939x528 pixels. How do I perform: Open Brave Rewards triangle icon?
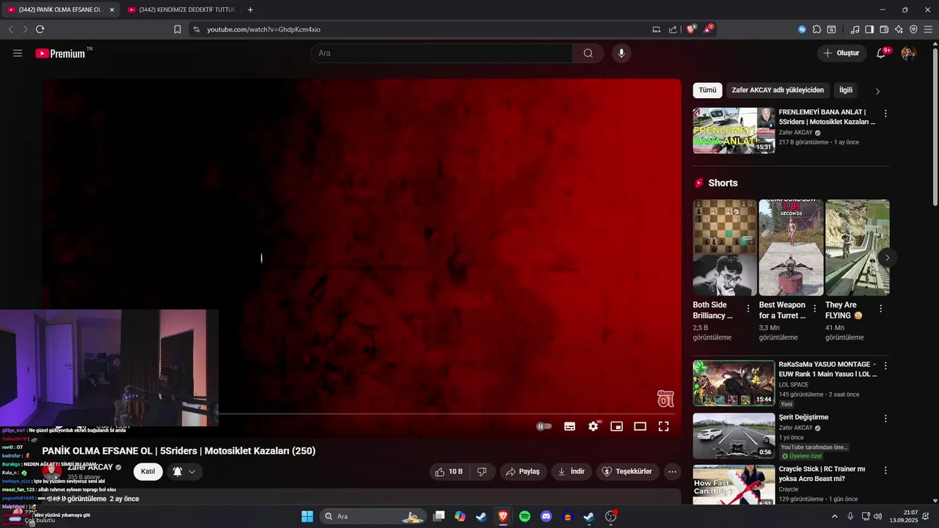[x=708, y=29]
